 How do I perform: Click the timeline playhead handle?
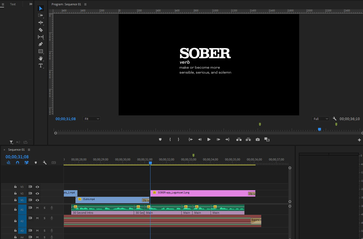(150, 163)
